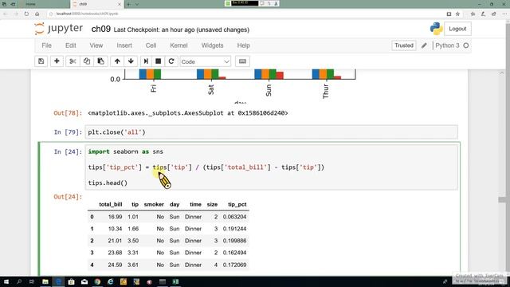Run the current cell button
The height and width of the screenshot is (287, 510).
coord(146,61)
